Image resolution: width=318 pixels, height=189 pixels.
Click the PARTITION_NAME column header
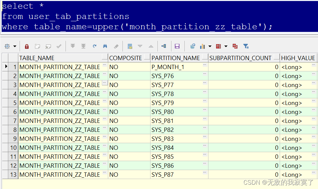point(179,58)
